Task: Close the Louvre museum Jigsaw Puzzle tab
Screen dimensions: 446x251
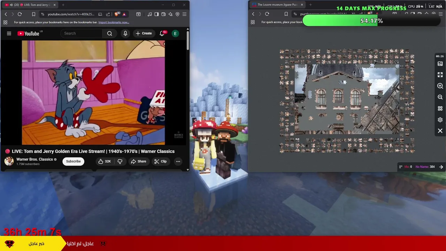Action: [302, 5]
